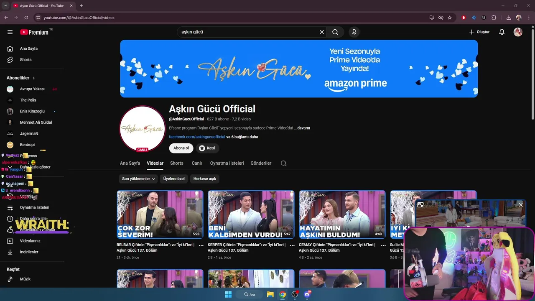
Task: Toggle the Herkese açık filter chip
Action: point(205,179)
